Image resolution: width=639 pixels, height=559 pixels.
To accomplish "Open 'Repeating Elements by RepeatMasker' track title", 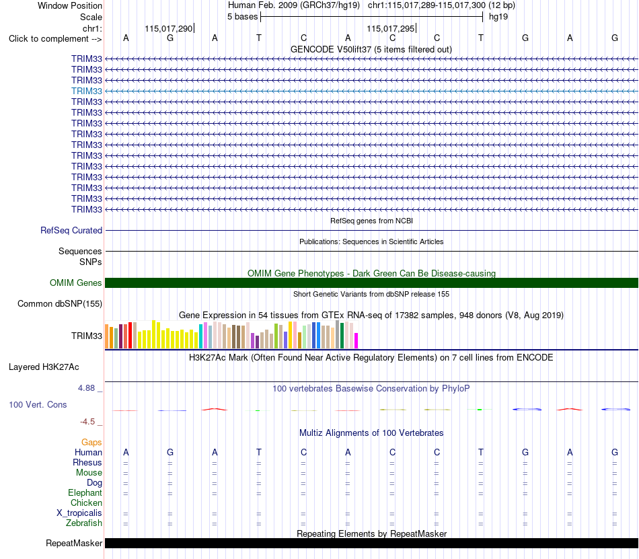I will [371, 533].
